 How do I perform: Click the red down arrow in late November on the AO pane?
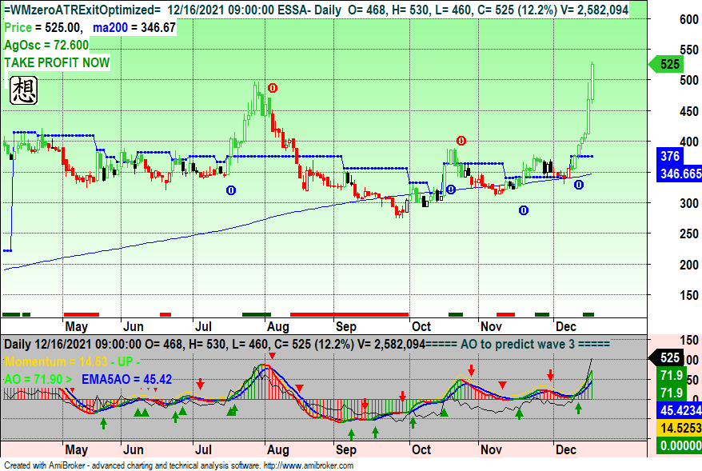(550, 375)
